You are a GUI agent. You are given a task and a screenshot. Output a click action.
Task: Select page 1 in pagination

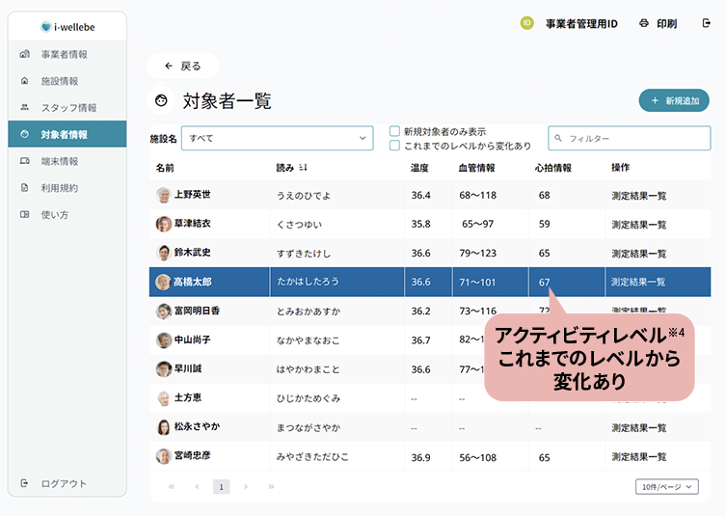pyautogui.click(x=222, y=486)
